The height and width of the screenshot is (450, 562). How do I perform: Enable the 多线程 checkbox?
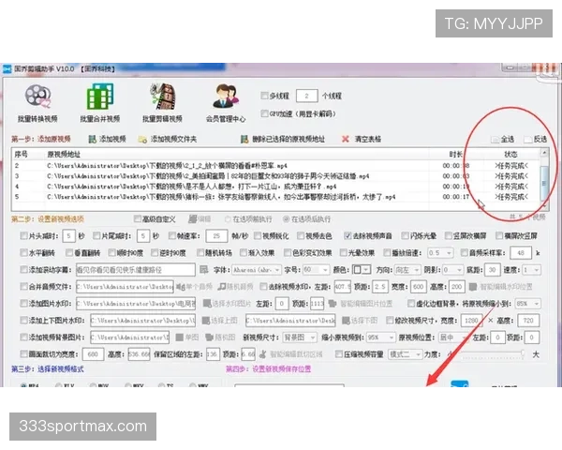tap(264, 96)
